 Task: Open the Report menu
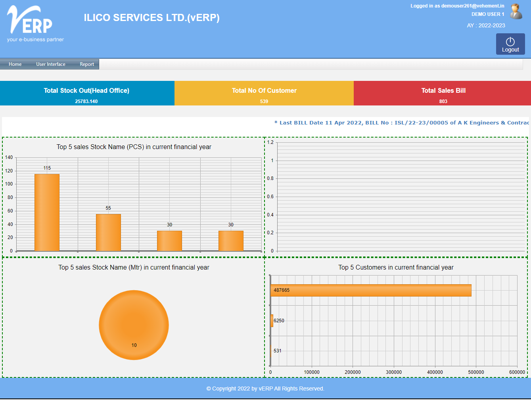click(x=87, y=64)
